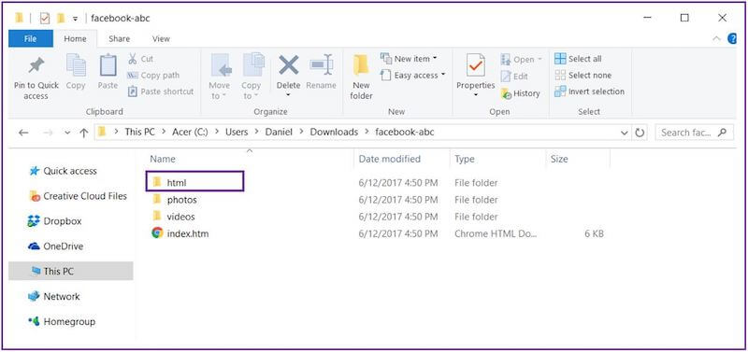Click the Delete X icon
This screenshot has height=352, width=748.
click(289, 64)
